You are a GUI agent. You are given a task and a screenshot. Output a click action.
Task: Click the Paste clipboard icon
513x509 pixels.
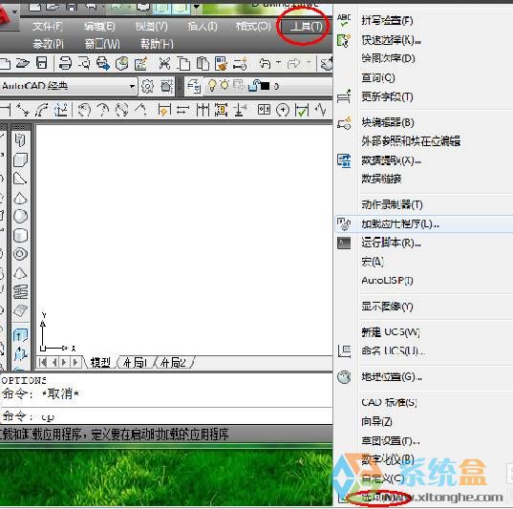coord(203,63)
